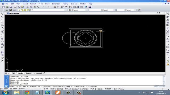Toggle ESNAP in status bar
This screenshot has width=170, height=95.
[x=76, y=89]
